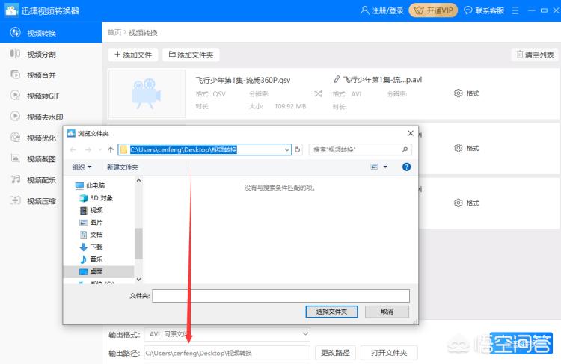Click the 视频压缩 compress icon

coord(15,200)
